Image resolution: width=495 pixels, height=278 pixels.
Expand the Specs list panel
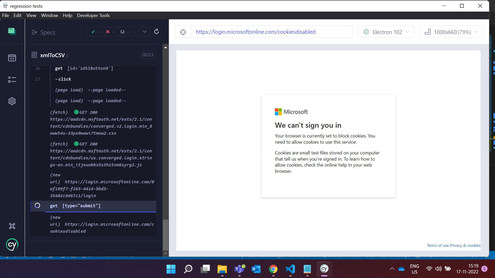pyautogui.click(x=43, y=32)
